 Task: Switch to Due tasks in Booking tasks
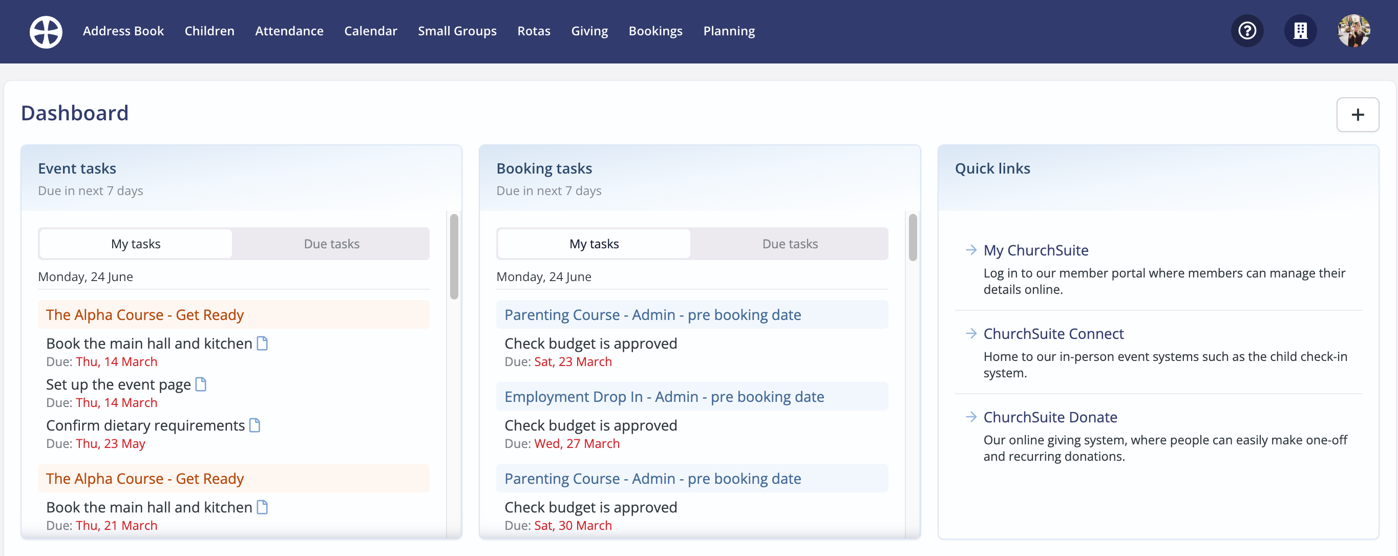tap(790, 244)
